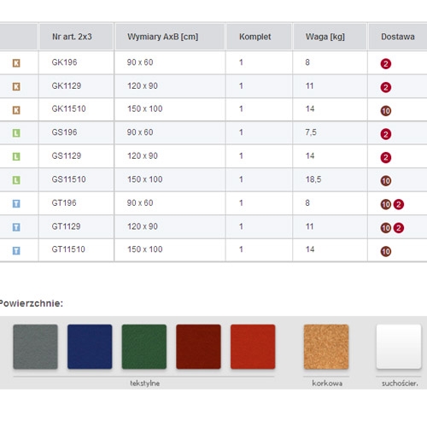The width and height of the screenshot is (427, 427).
Task: Click the brown K icon for GK1129
Action: 16,86
